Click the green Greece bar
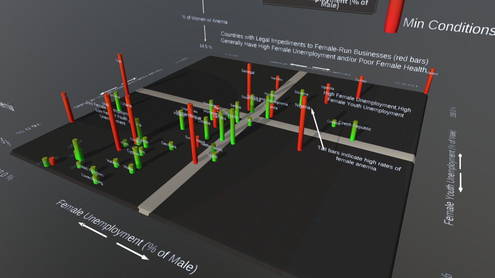The width and height of the screenshot is (495, 278). (x=334, y=123)
